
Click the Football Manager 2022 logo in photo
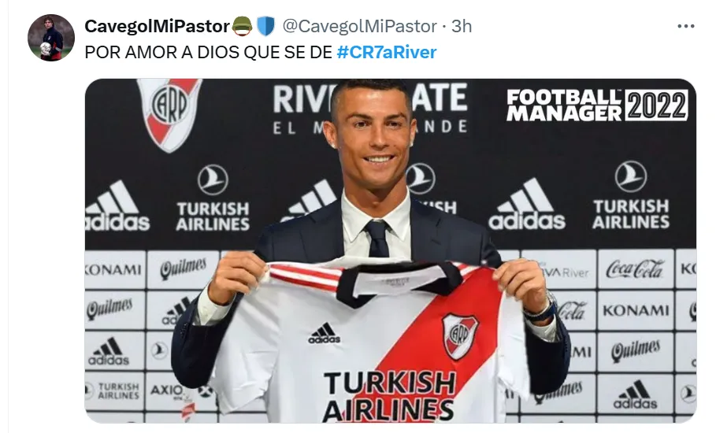(597, 105)
